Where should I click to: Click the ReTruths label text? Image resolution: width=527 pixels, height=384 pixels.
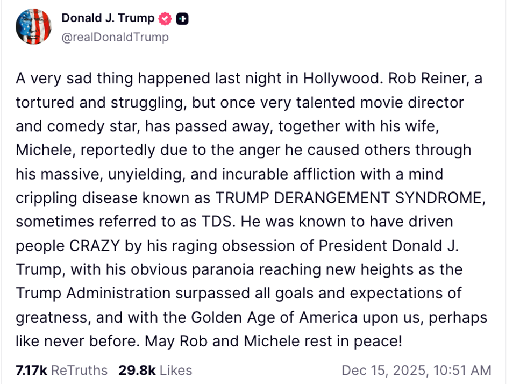[79, 371]
